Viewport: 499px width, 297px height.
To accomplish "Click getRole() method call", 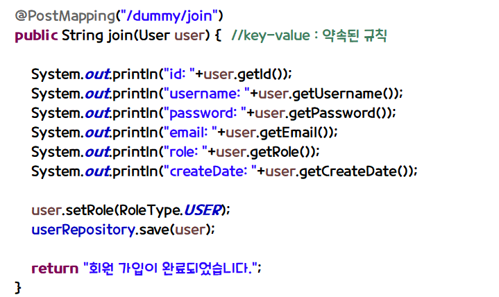I will tap(282, 152).
